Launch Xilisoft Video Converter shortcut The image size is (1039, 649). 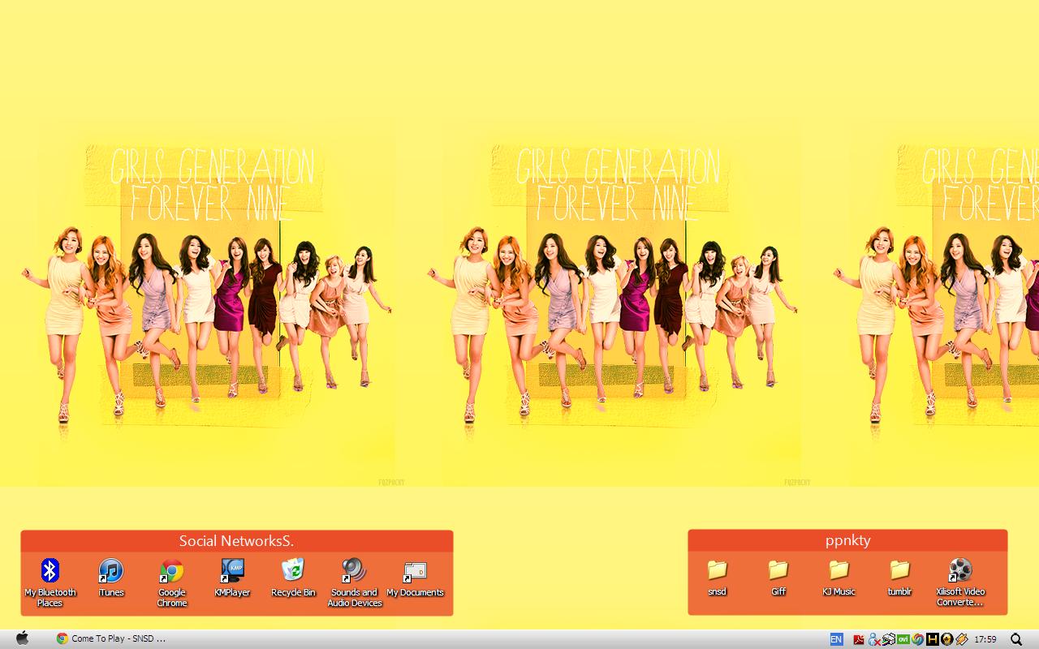(x=960, y=582)
